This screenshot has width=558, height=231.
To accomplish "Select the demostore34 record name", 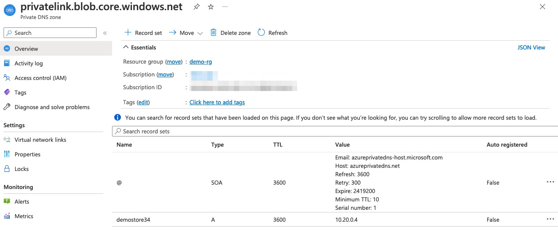I will click(133, 220).
